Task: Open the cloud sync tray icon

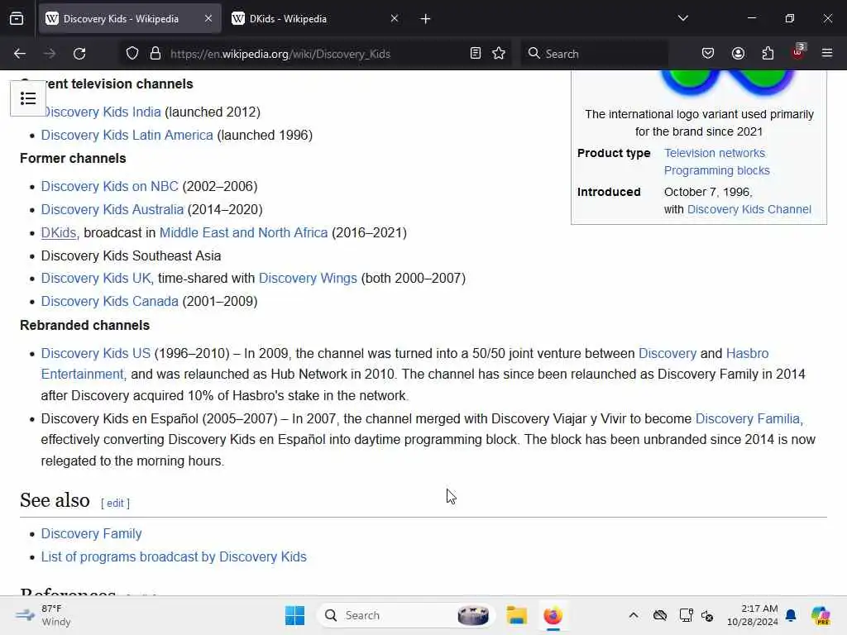Action: (659, 615)
